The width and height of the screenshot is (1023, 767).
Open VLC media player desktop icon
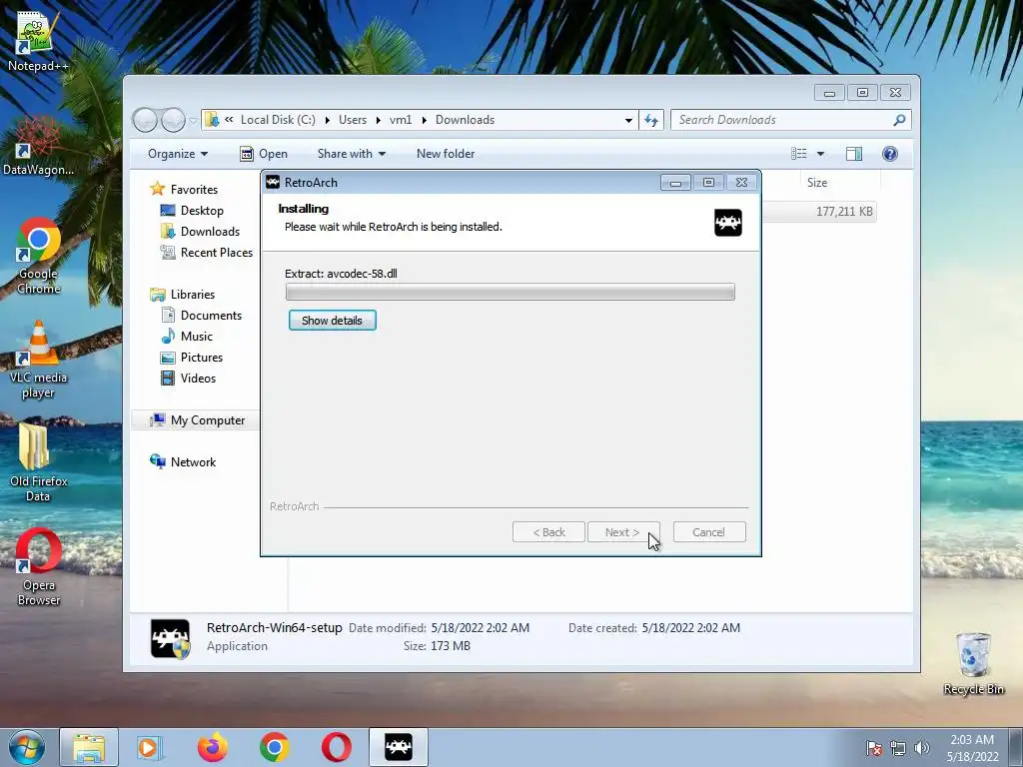point(38,360)
